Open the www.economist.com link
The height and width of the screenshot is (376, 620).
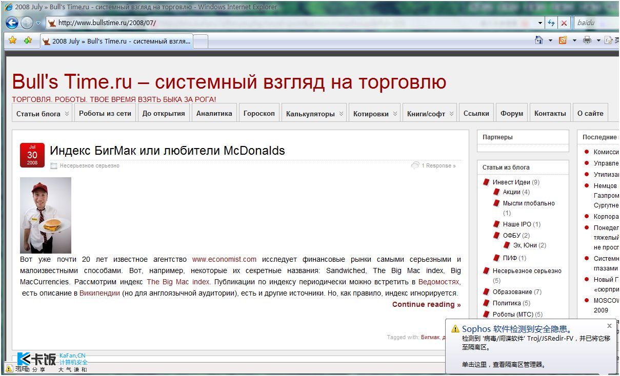pyautogui.click(x=224, y=259)
